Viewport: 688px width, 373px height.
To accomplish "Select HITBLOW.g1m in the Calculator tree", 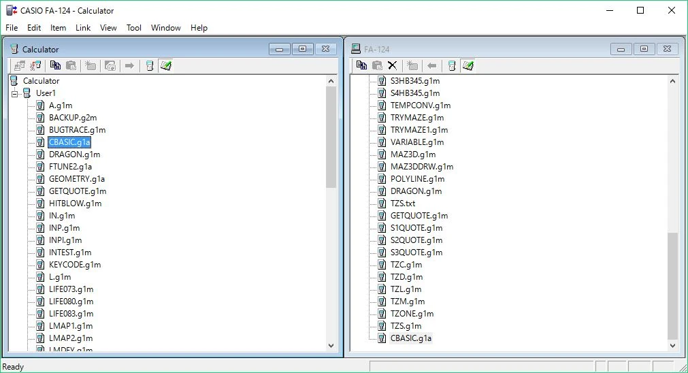I will pyautogui.click(x=75, y=204).
